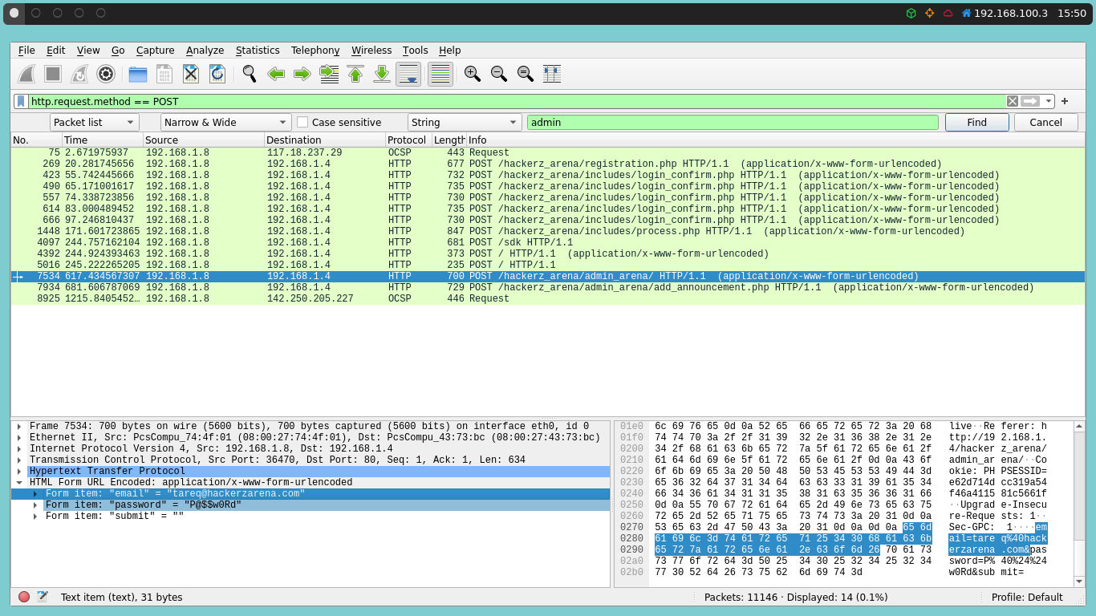Close this capture file

[190, 74]
